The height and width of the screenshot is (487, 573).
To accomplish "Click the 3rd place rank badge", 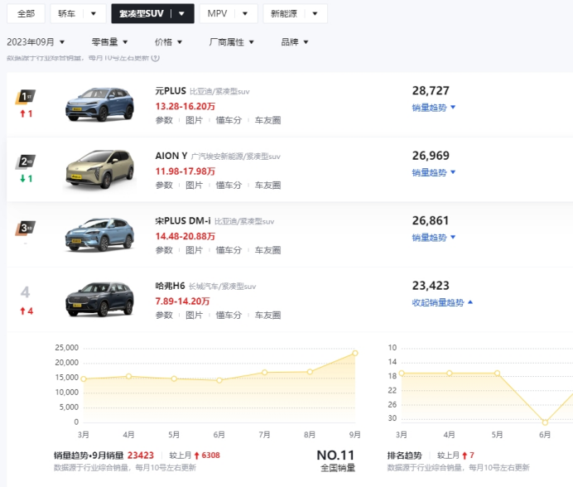I will pyautogui.click(x=25, y=228).
